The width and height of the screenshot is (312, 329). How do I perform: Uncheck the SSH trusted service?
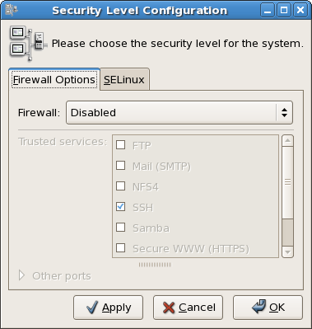[121, 206]
